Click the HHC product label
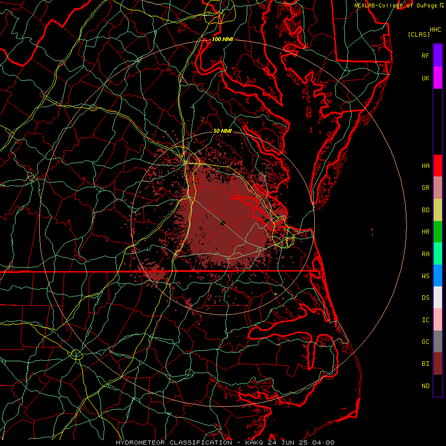Image resolution: width=446 pixels, height=446 pixels. click(x=435, y=30)
